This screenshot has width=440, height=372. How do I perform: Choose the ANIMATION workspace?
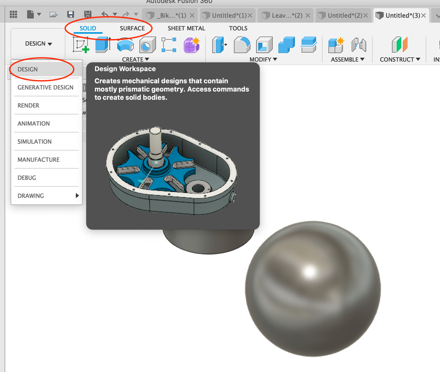pos(46,123)
